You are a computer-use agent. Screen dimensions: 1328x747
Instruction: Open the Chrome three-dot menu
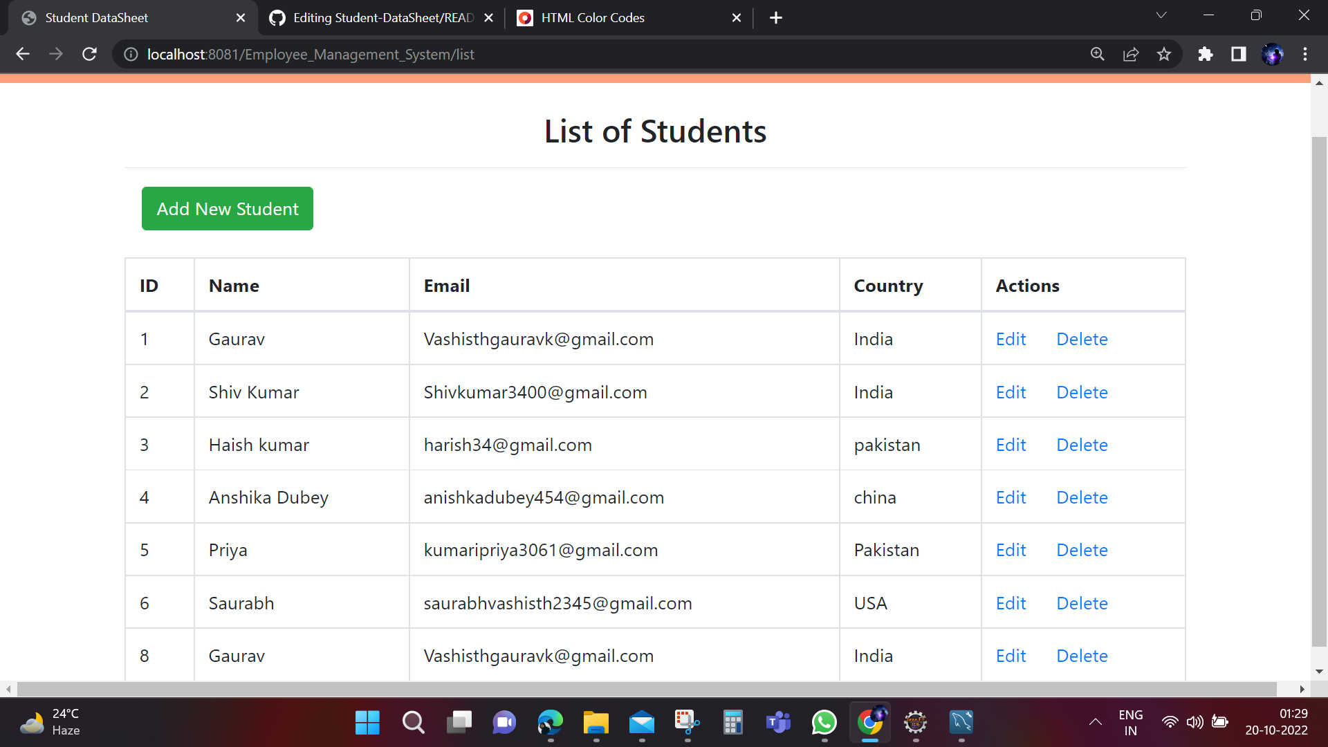click(1306, 54)
